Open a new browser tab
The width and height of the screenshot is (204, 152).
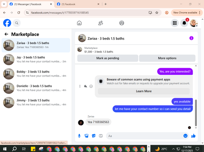pyautogui.click(x=106, y=4)
